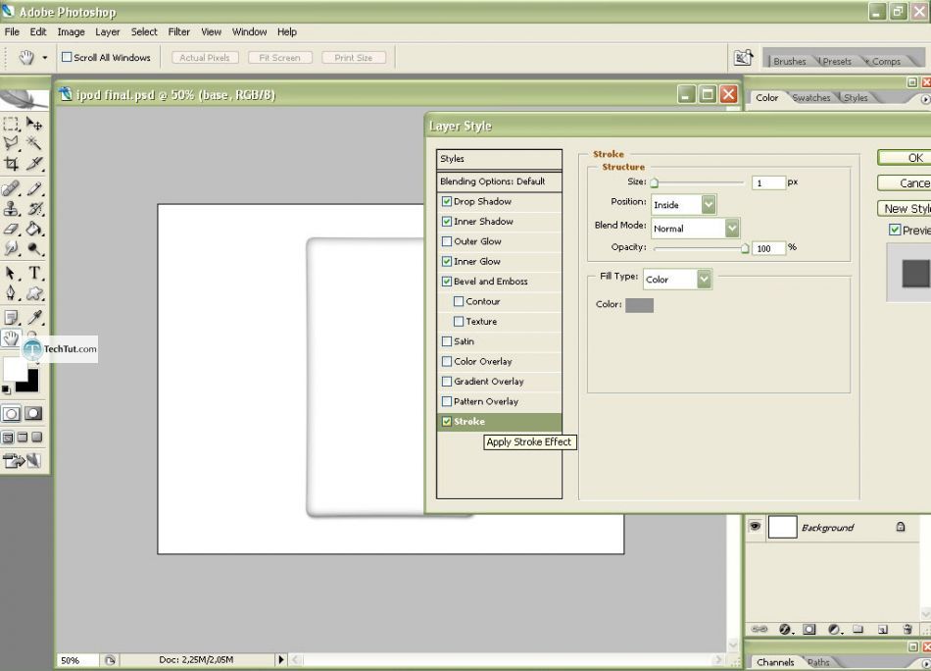Click the New Style button
The image size is (931, 671).
coord(905,209)
